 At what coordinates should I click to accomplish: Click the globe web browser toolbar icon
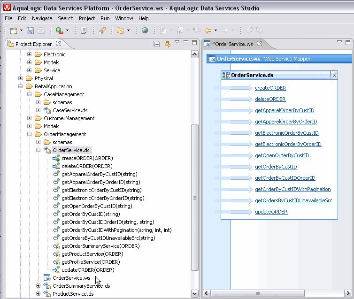[145, 30]
